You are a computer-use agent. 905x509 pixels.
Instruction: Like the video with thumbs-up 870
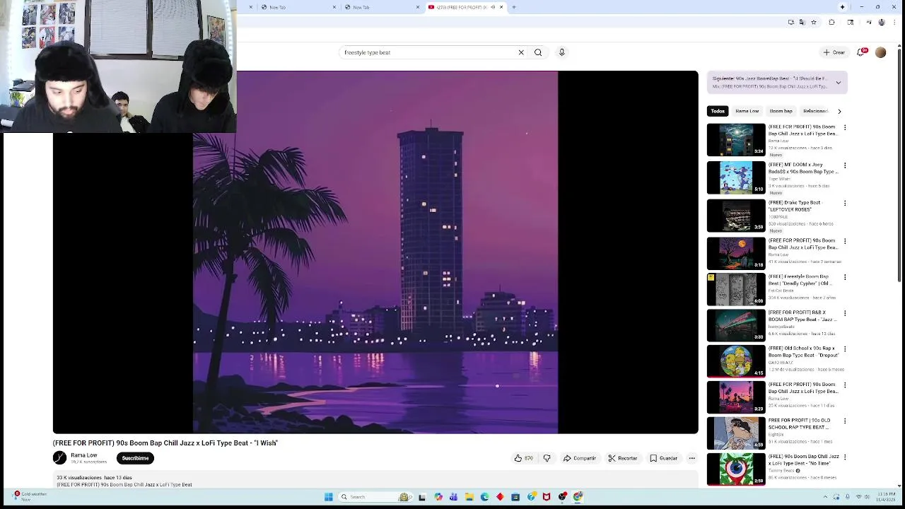pos(524,458)
